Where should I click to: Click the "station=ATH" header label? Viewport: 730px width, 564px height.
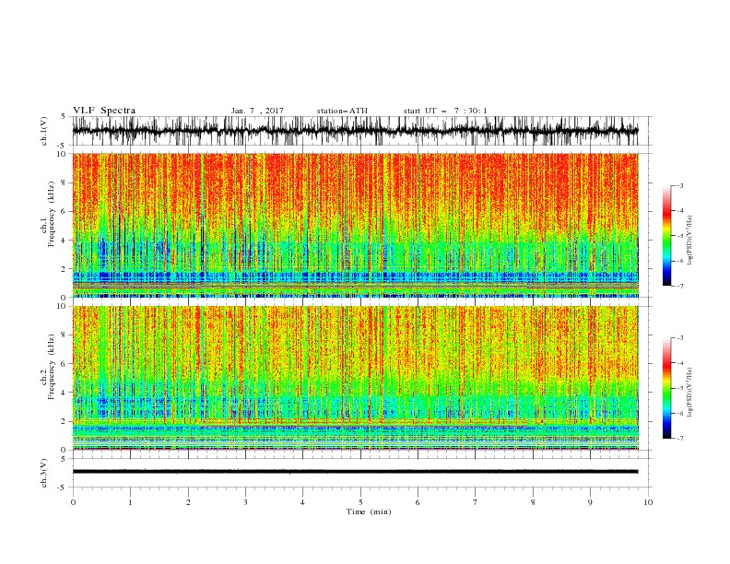coord(342,111)
